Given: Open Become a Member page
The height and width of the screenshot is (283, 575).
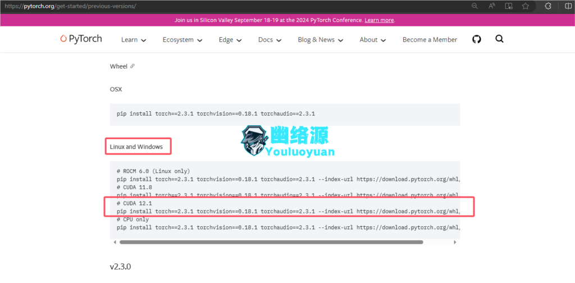Looking at the screenshot, I should coord(430,40).
